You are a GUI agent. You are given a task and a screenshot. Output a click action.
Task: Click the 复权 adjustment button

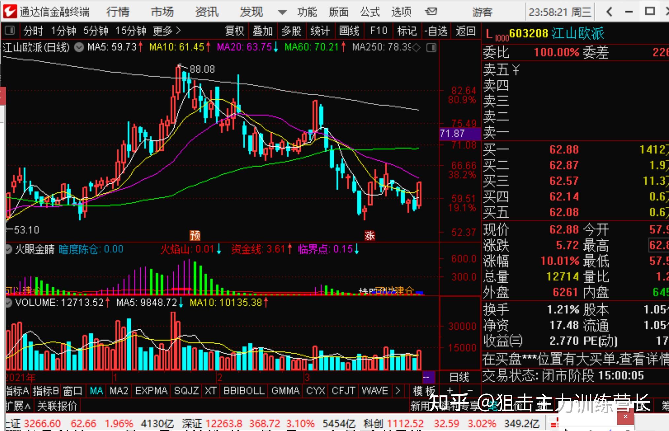(x=235, y=31)
